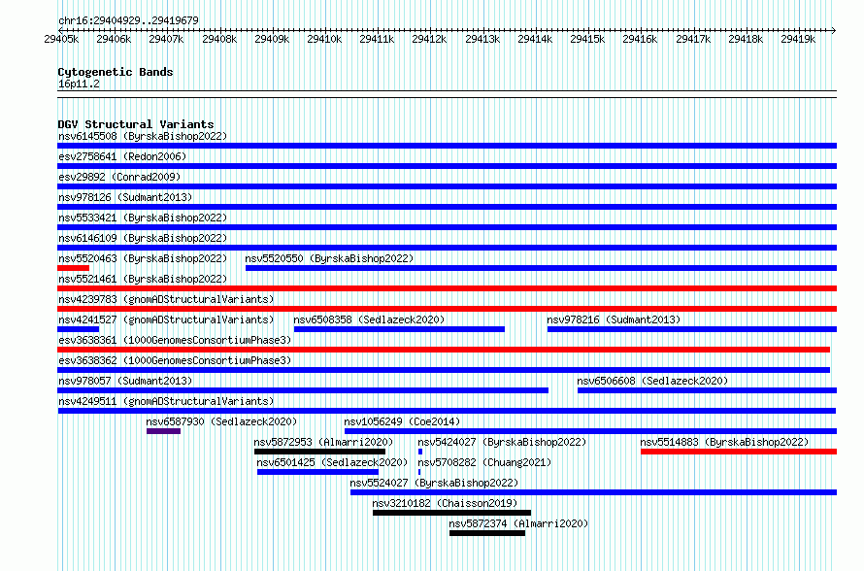Open the nsv5524027 (ByrskaBishop2022) label
The height and width of the screenshot is (571, 864).
point(434,483)
